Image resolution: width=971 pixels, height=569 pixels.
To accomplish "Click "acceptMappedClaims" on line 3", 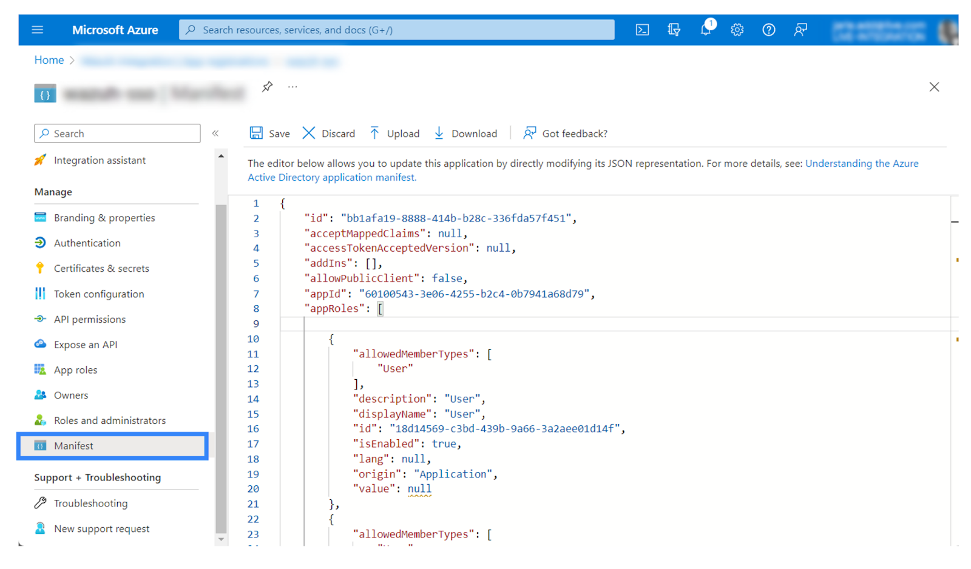I will (365, 234).
